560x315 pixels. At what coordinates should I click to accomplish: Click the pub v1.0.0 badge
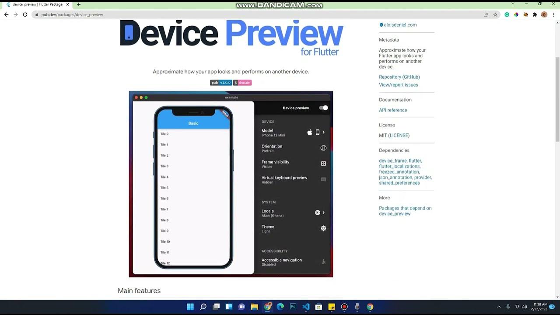221,83
